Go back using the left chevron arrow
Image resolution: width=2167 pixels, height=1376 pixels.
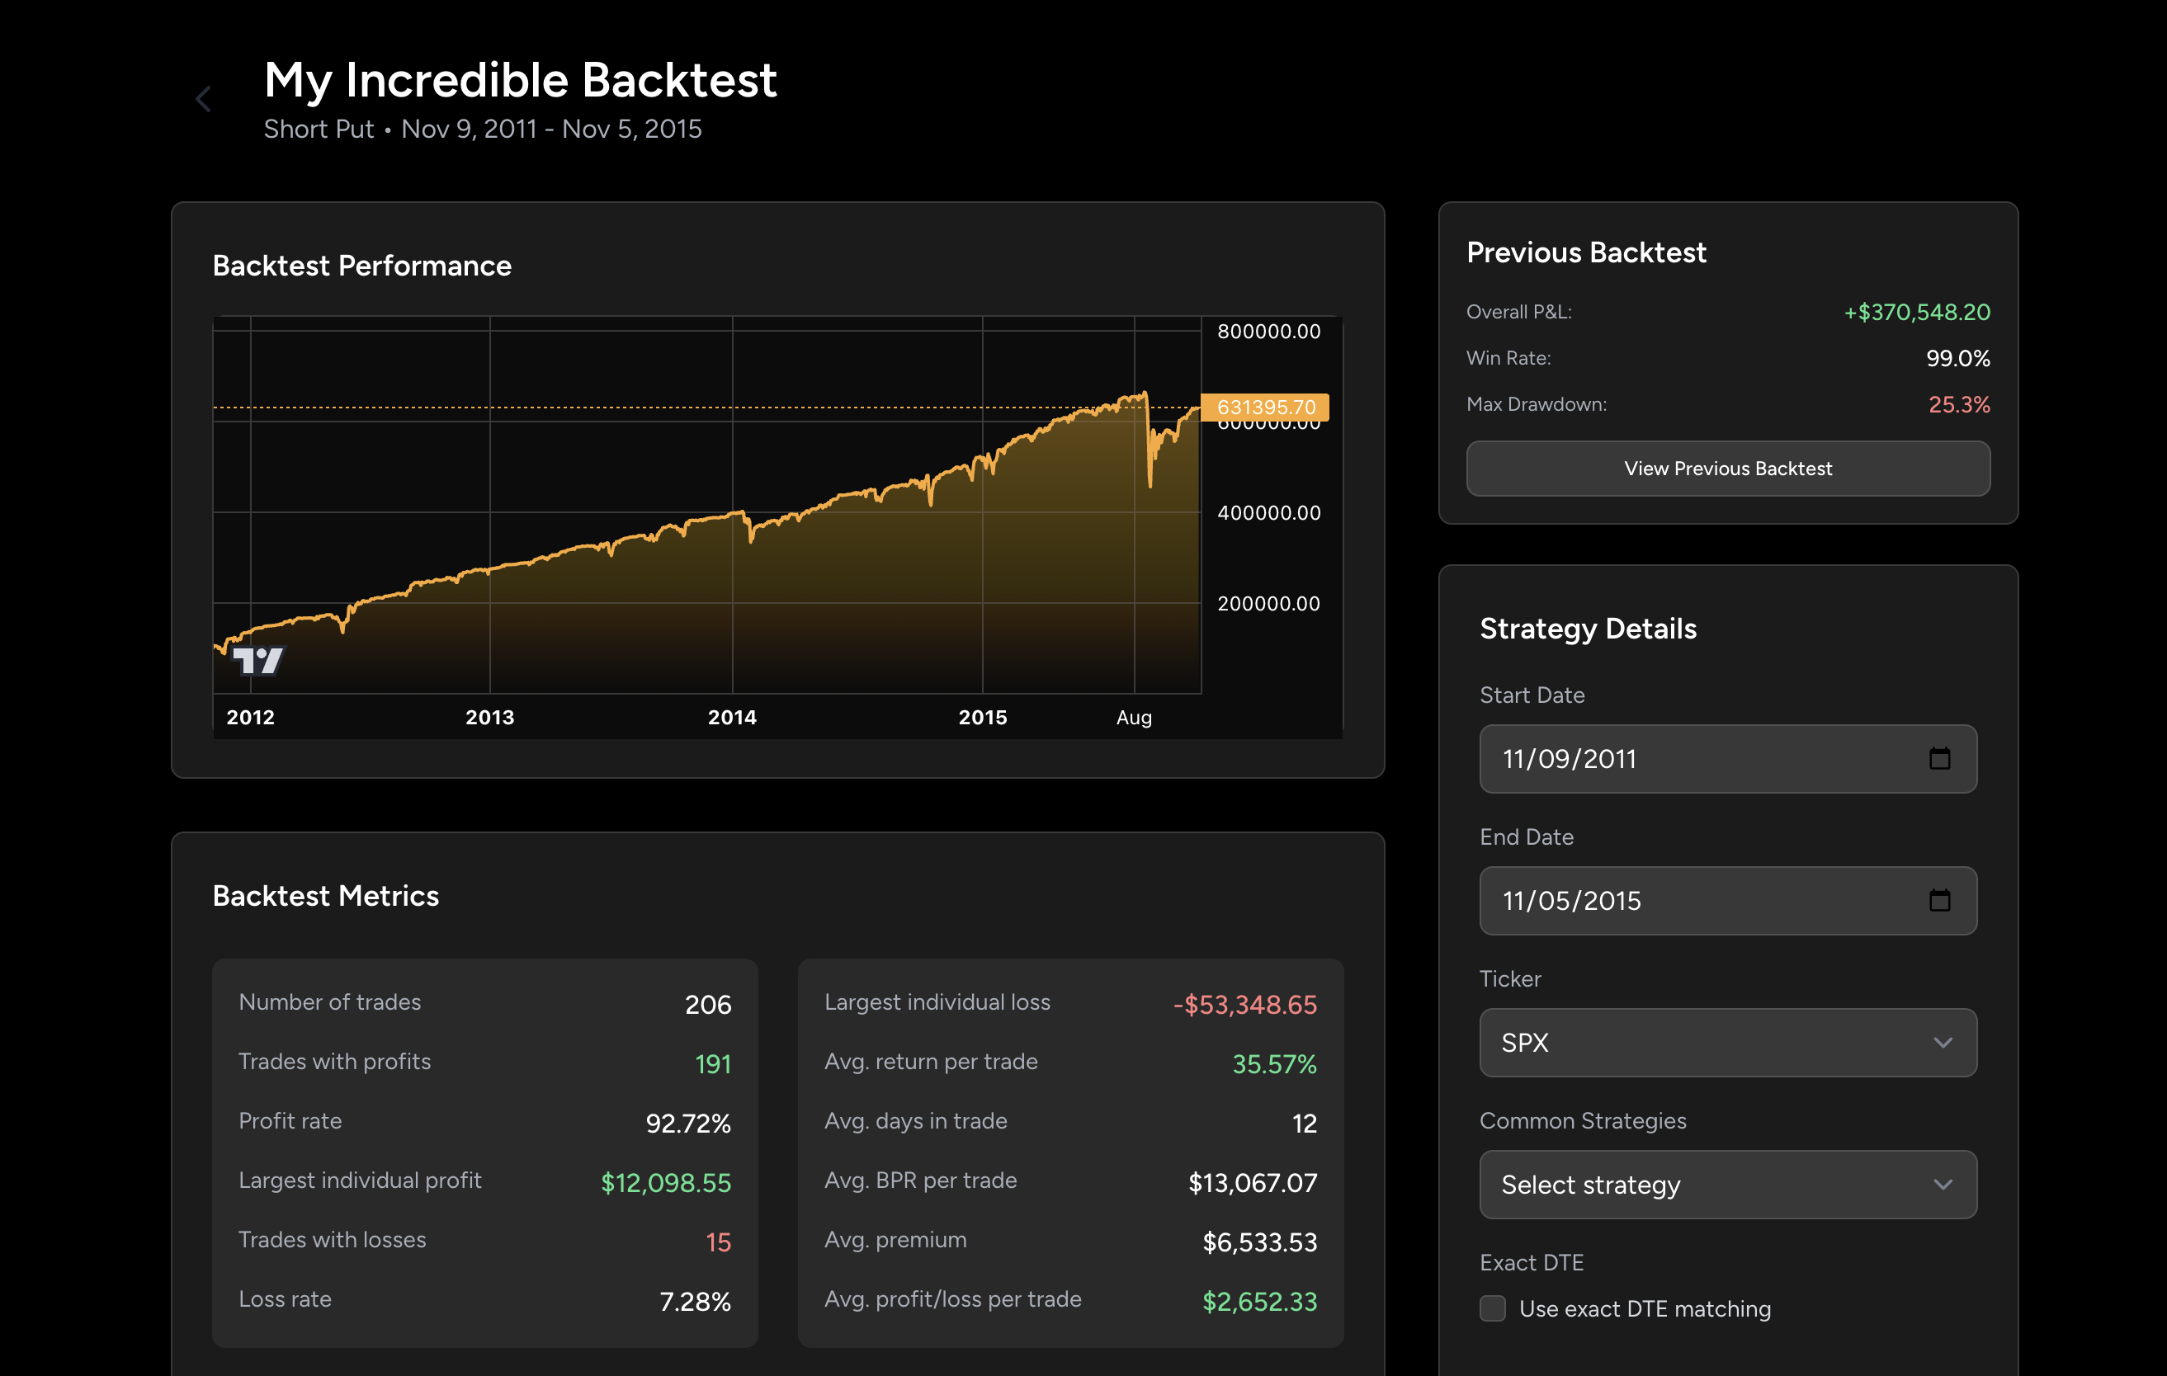pyautogui.click(x=203, y=99)
